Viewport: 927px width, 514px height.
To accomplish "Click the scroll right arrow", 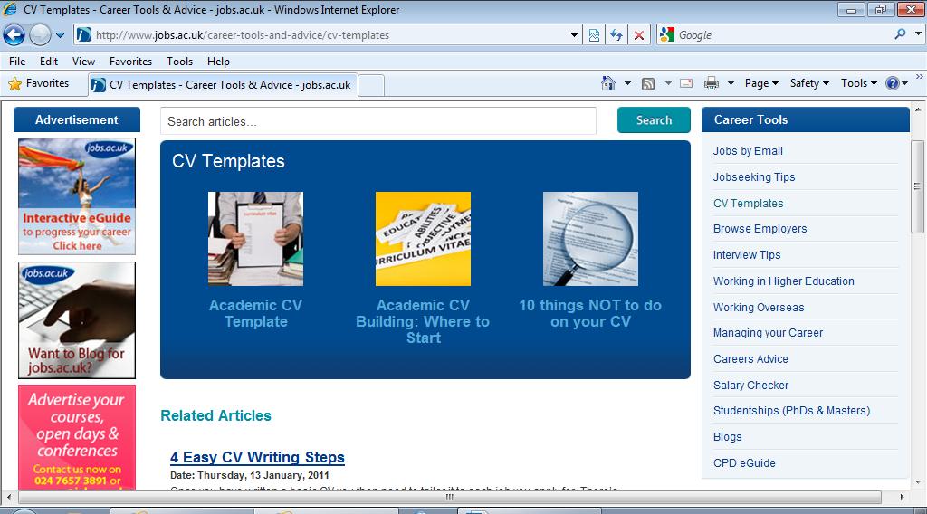I will tap(902, 497).
